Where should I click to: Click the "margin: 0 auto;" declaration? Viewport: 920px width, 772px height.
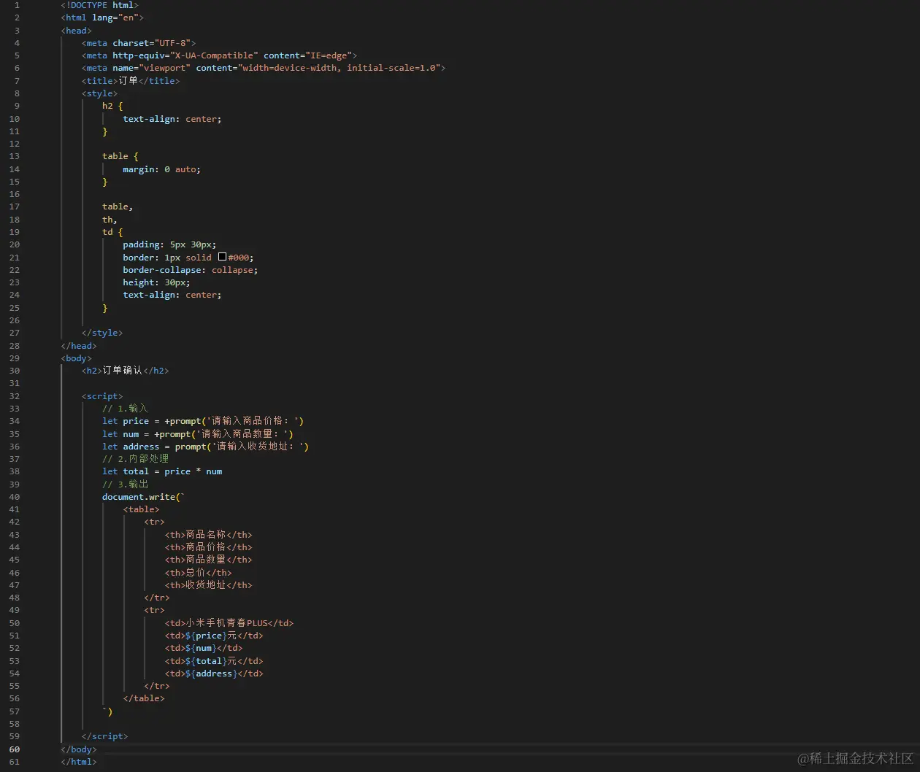click(161, 169)
